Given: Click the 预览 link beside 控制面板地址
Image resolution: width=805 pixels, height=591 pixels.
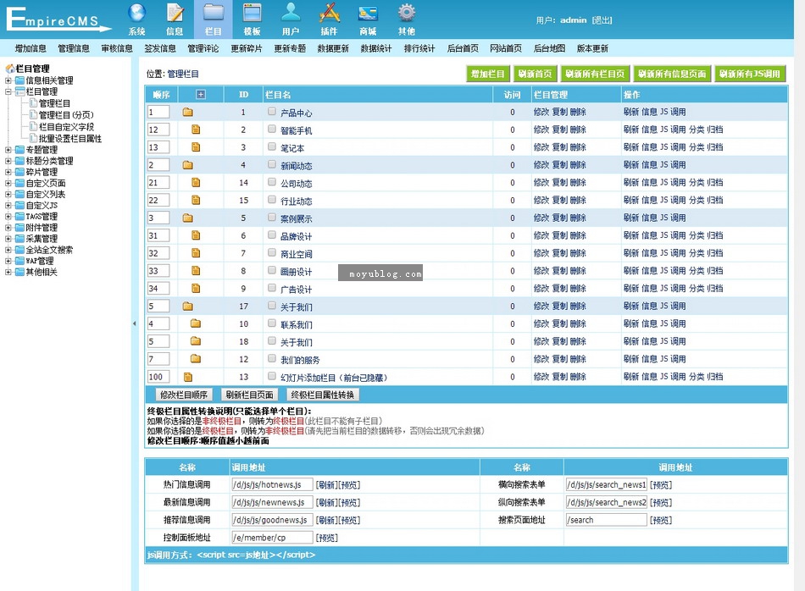Looking at the screenshot, I should [326, 538].
